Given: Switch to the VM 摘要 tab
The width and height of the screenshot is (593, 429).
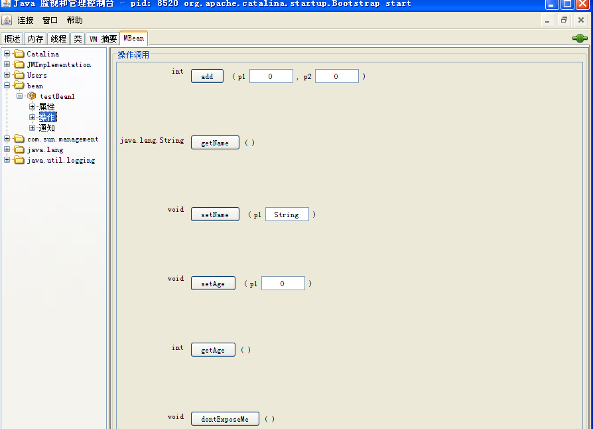Looking at the screenshot, I should coord(103,39).
